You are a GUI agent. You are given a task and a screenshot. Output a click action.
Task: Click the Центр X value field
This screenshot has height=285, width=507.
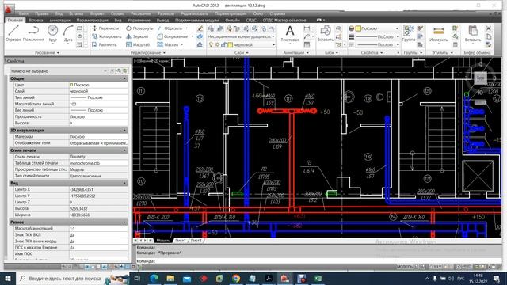[x=98, y=189]
